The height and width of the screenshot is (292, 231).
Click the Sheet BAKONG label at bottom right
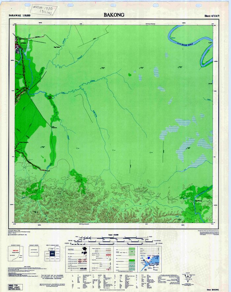click(x=213, y=289)
